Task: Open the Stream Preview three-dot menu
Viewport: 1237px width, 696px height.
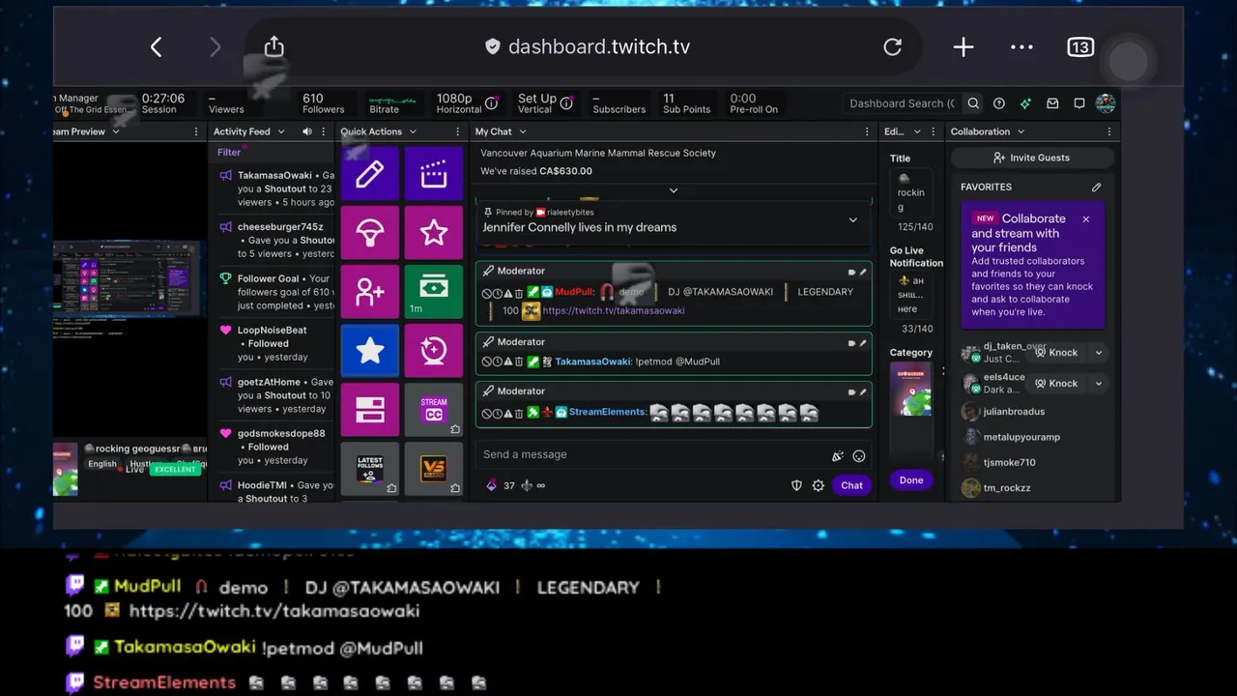Action: [x=196, y=131]
